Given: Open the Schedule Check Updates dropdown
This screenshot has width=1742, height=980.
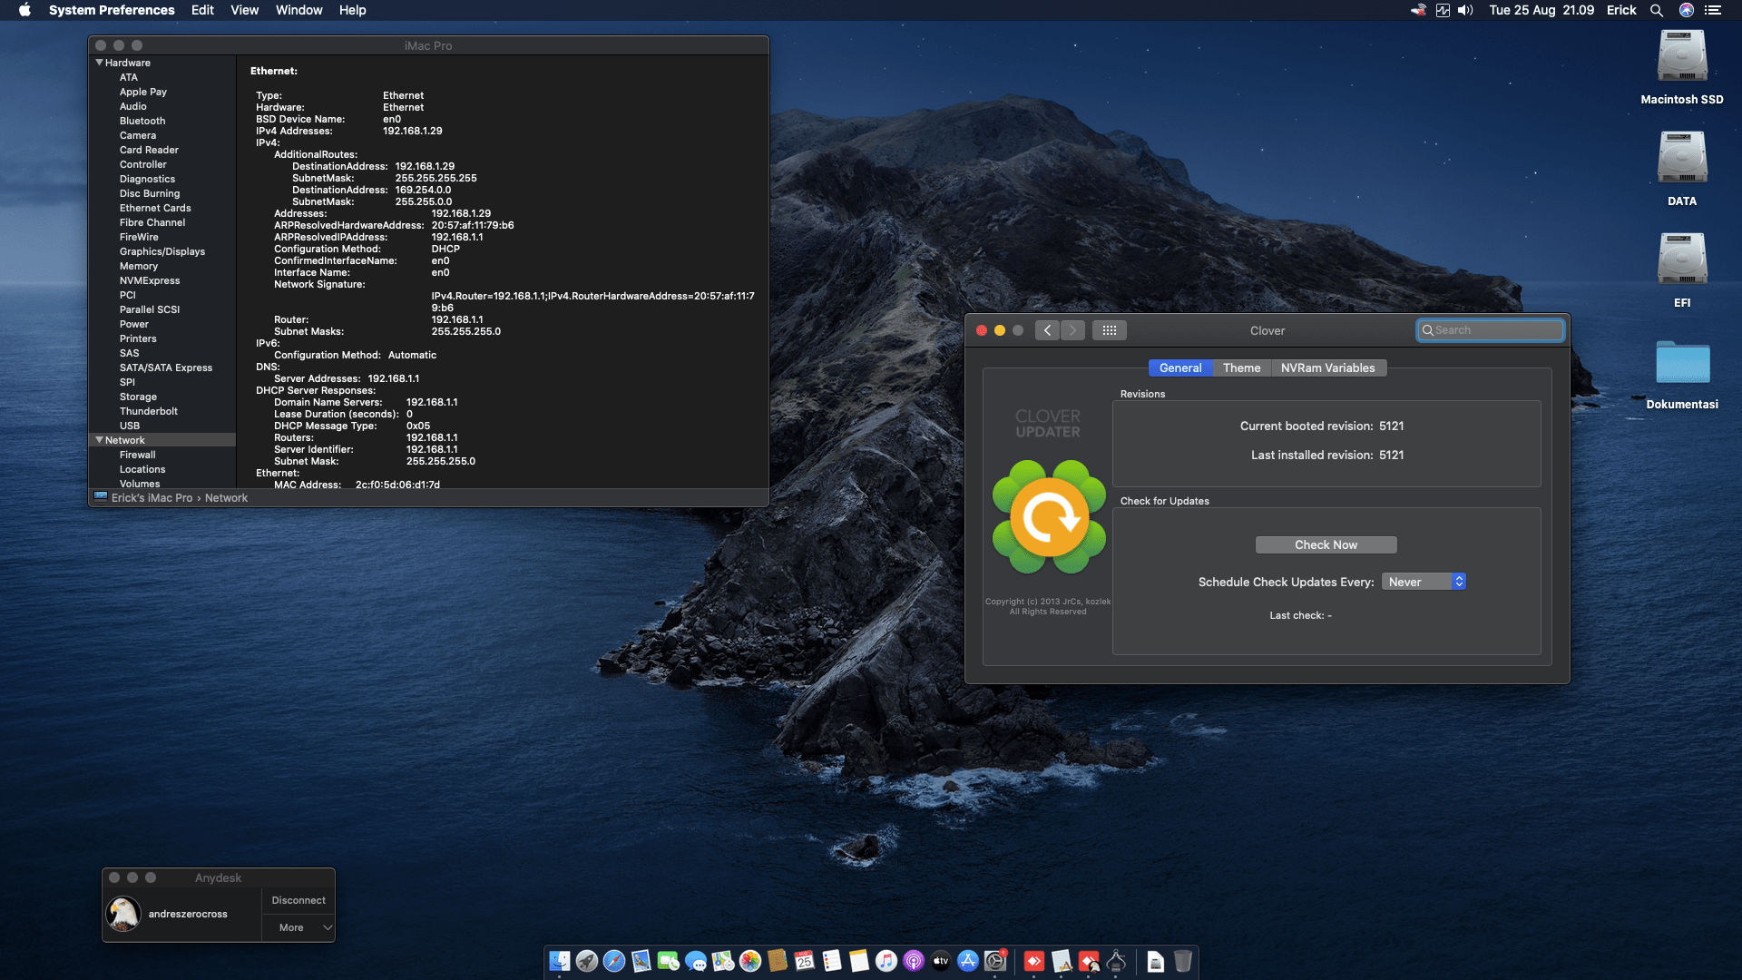Looking at the screenshot, I should tap(1424, 582).
